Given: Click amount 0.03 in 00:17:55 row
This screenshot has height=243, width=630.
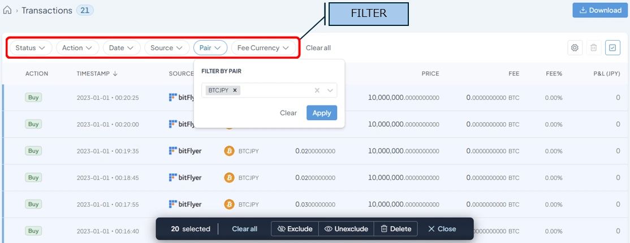Looking at the screenshot, I should pyautogui.click(x=316, y=204).
